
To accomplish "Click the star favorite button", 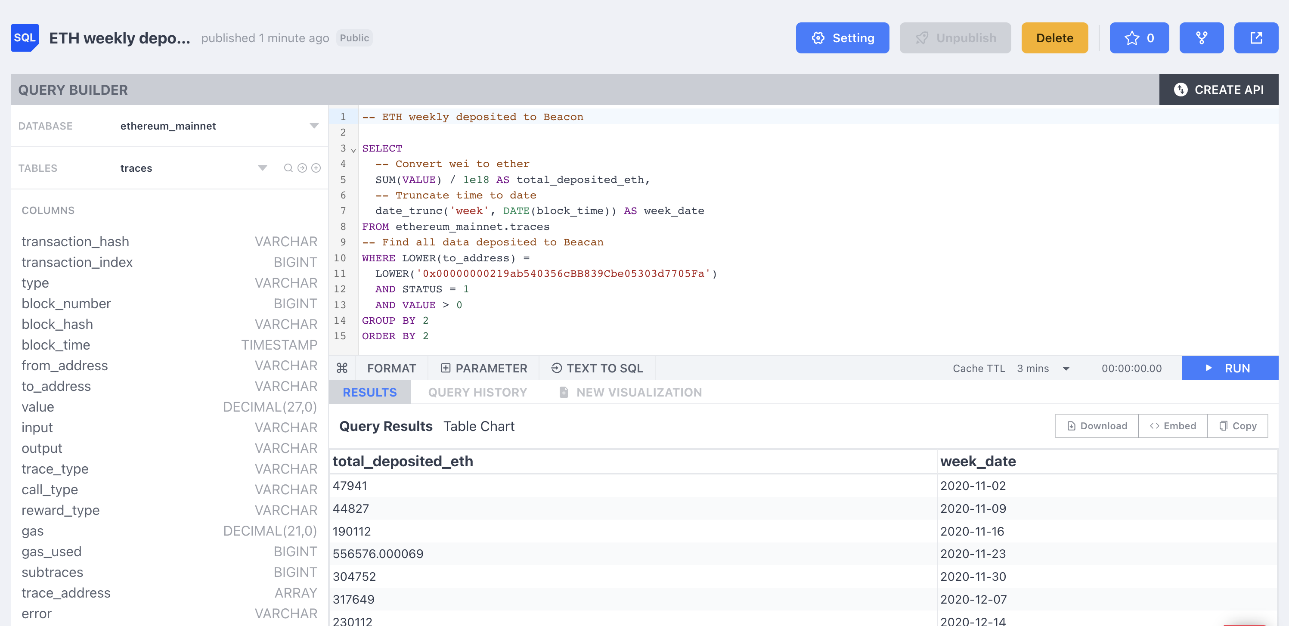I will pyautogui.click(x=1139, y=38).
